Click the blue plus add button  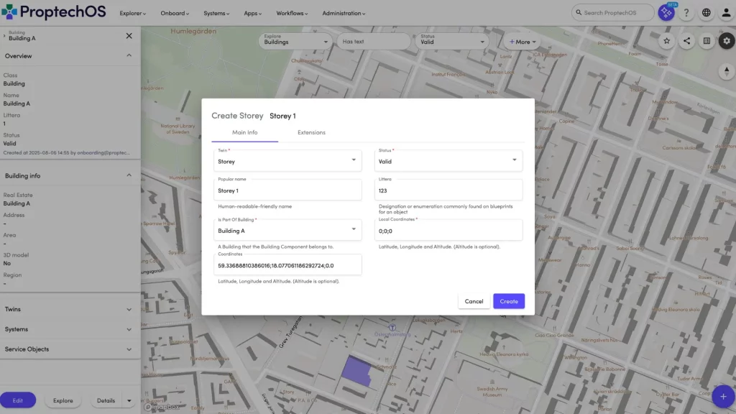722,396
